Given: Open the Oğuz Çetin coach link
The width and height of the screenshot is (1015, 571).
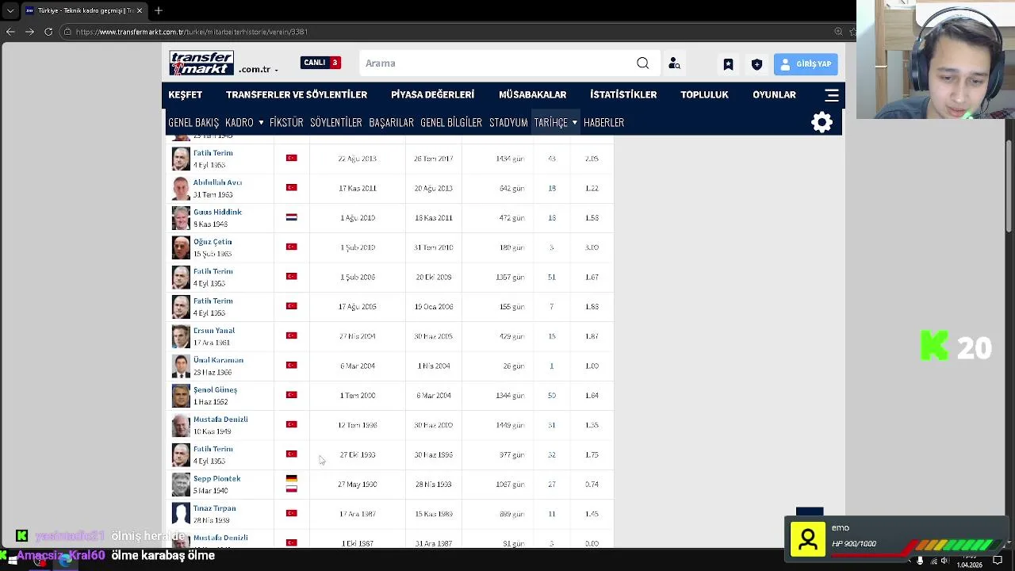Looking at the screenshot, I should point(213,242).
